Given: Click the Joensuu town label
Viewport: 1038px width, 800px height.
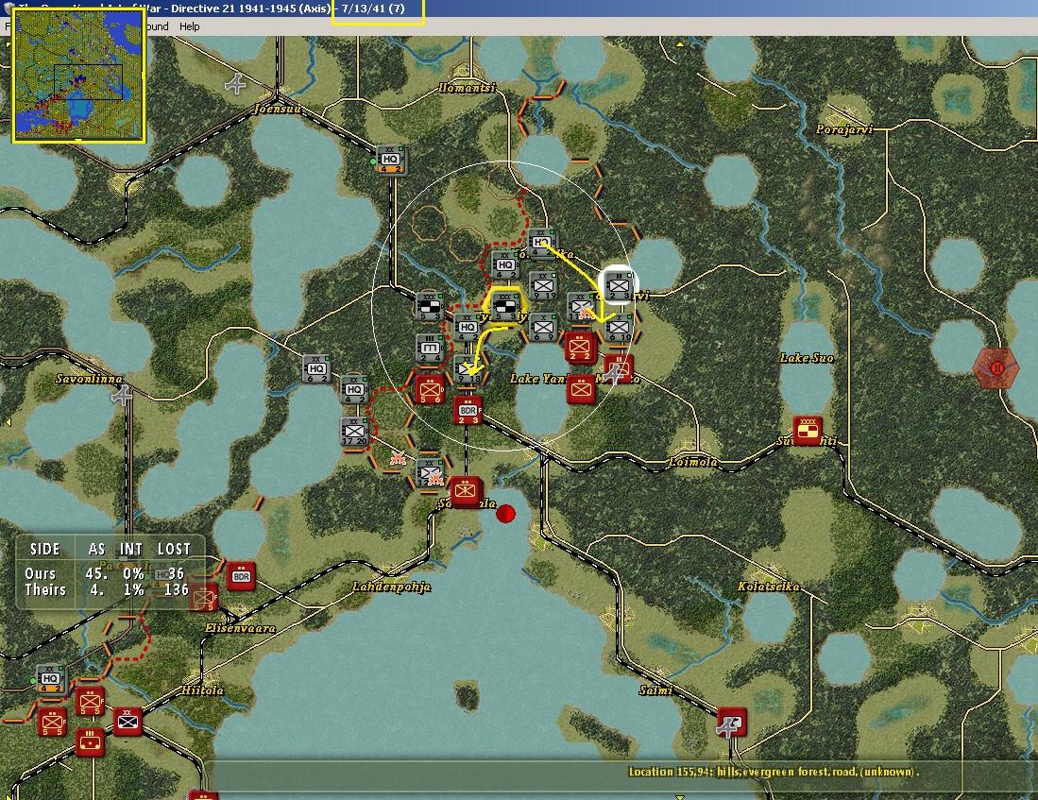Looking at the screenshot, I should coord(279,109).
